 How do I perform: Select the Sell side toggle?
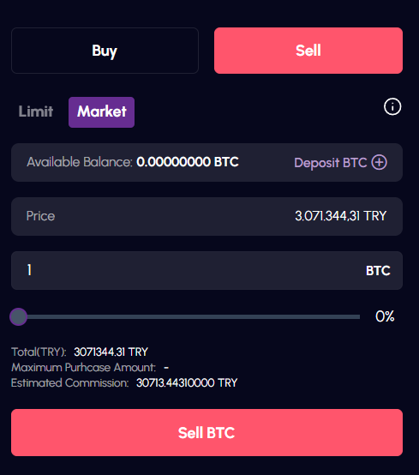coord(308,51)
